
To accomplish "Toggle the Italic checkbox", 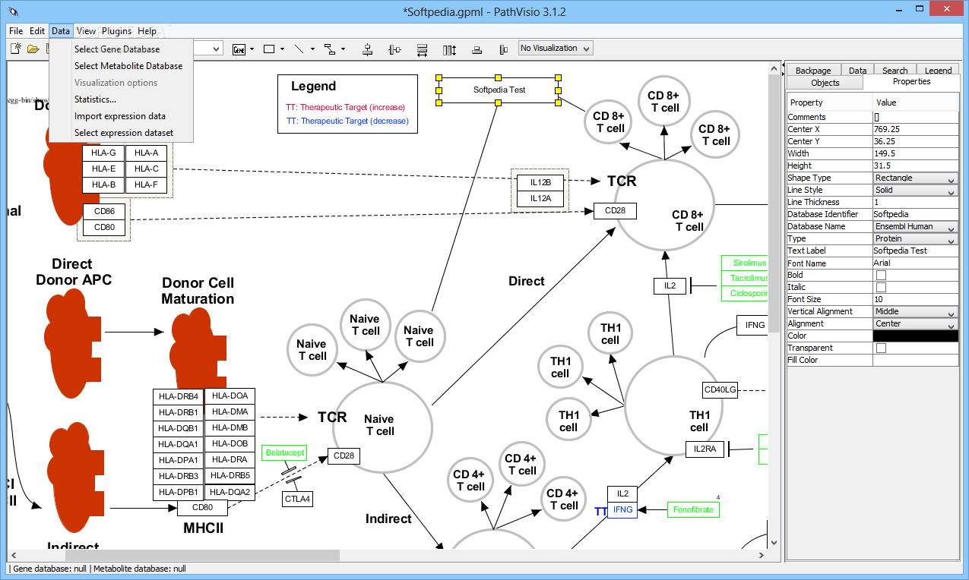I will tap(881, 287).
